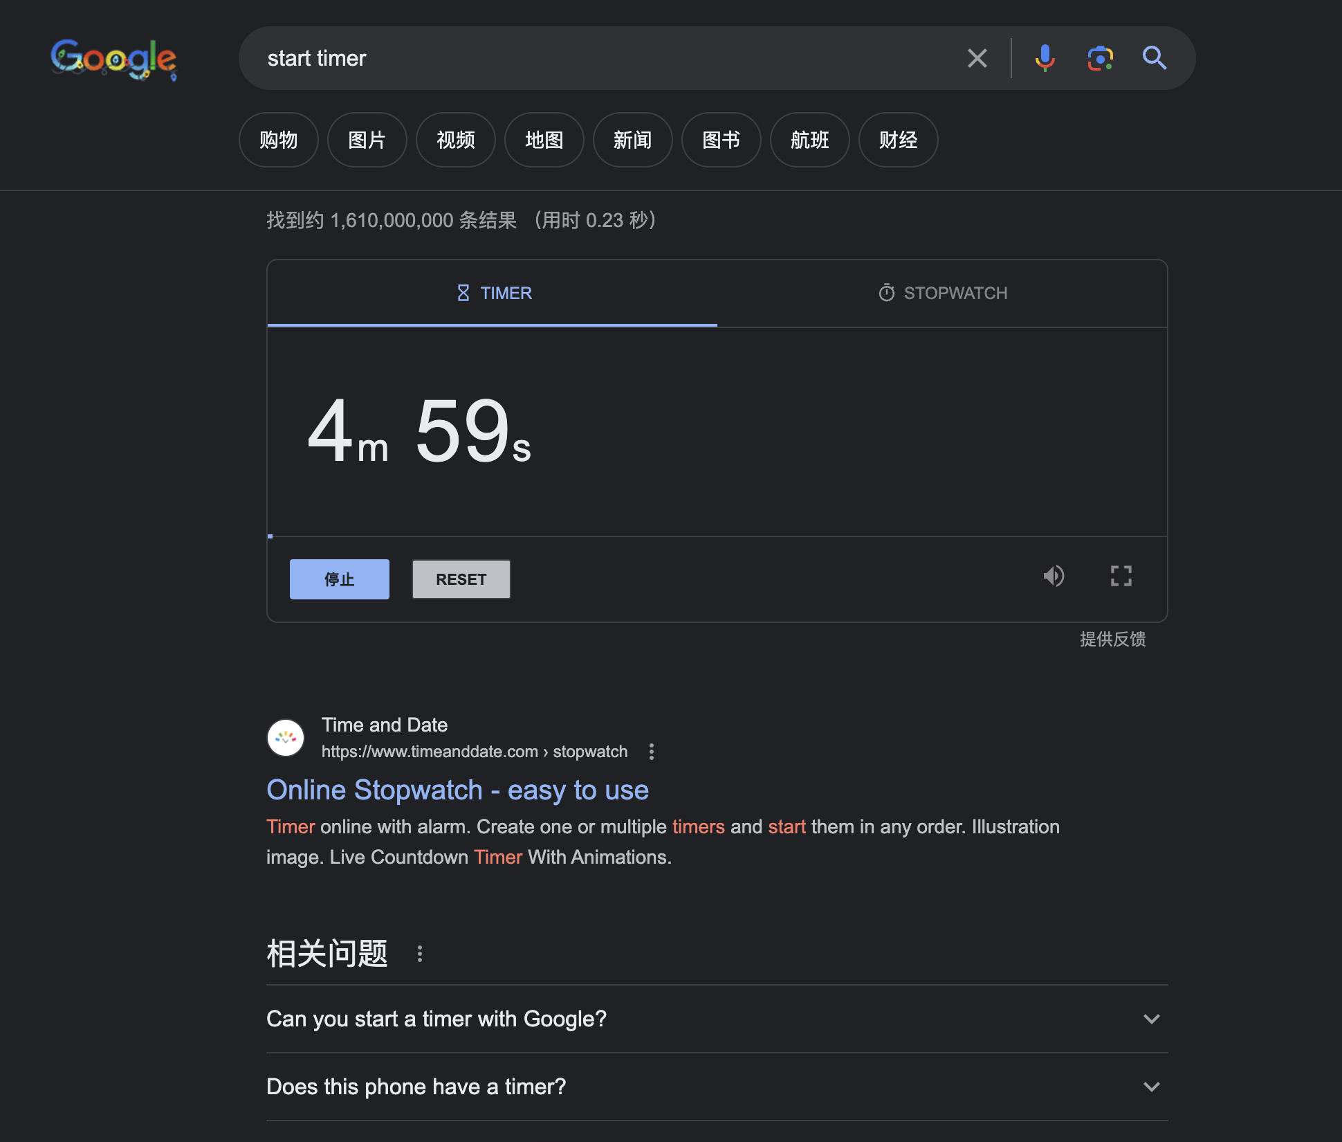Click the Time and Date site favicon
The image size is (1342, 1142).
[x=286, y=738]
